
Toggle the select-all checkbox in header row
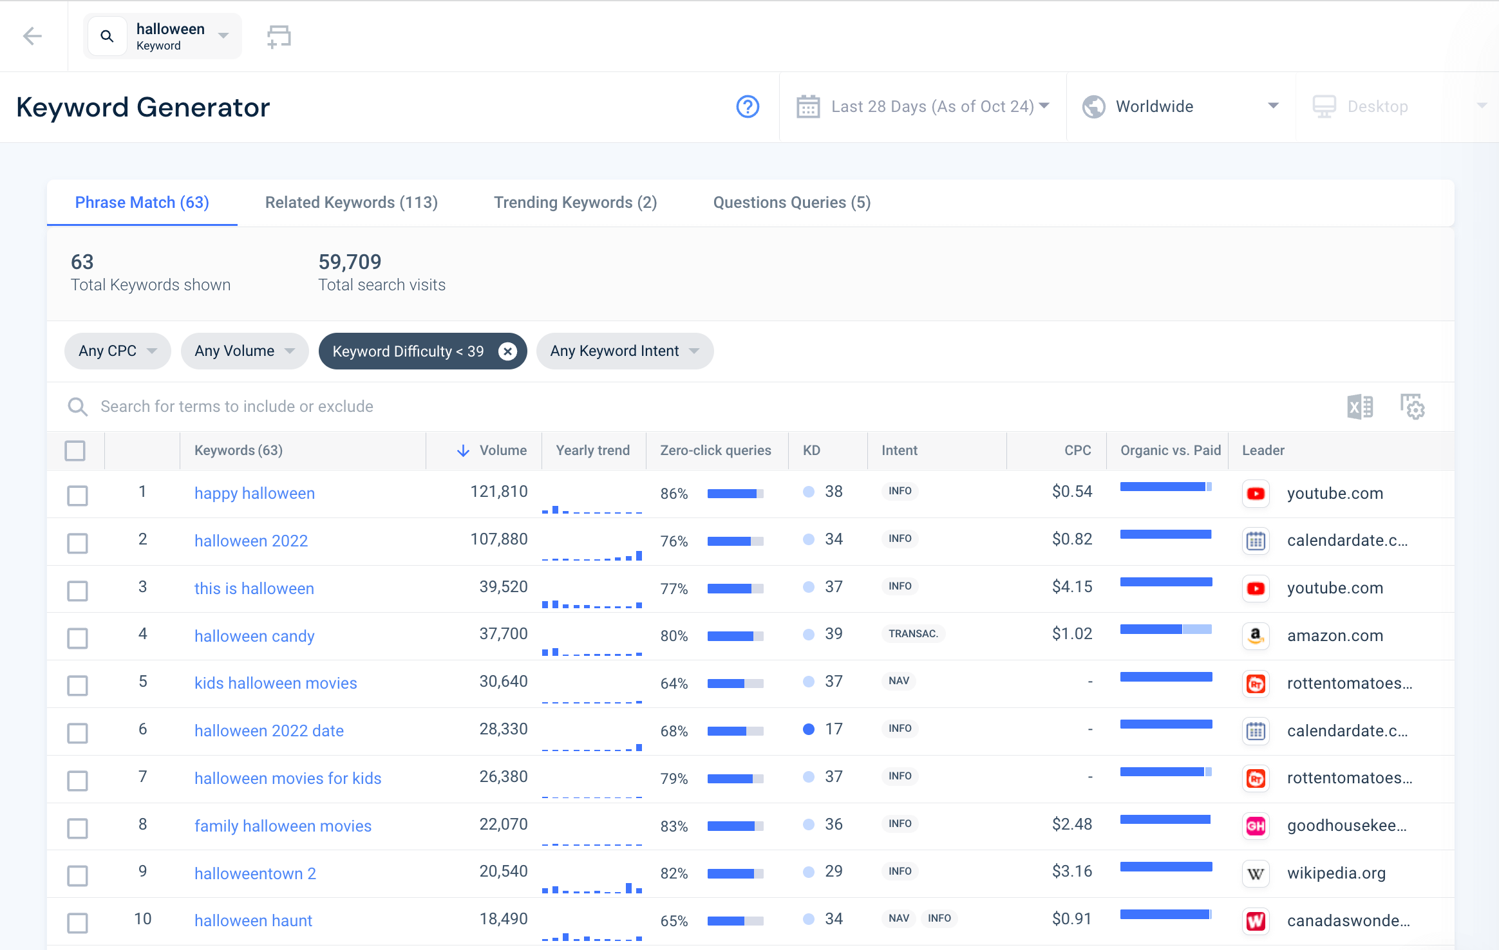point(74,449)
